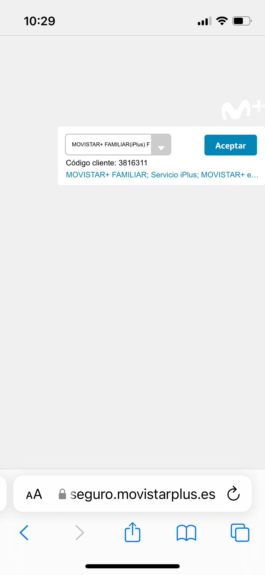The height and width of the screenshot is (575, 265).
Task: Reload the seguro.movistarplus.es page
Action: (x=234, y=494)
